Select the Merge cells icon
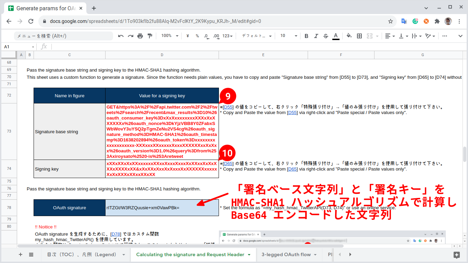Screen dimensions: 468x263 pyautogui.click(x=369, y=36)
